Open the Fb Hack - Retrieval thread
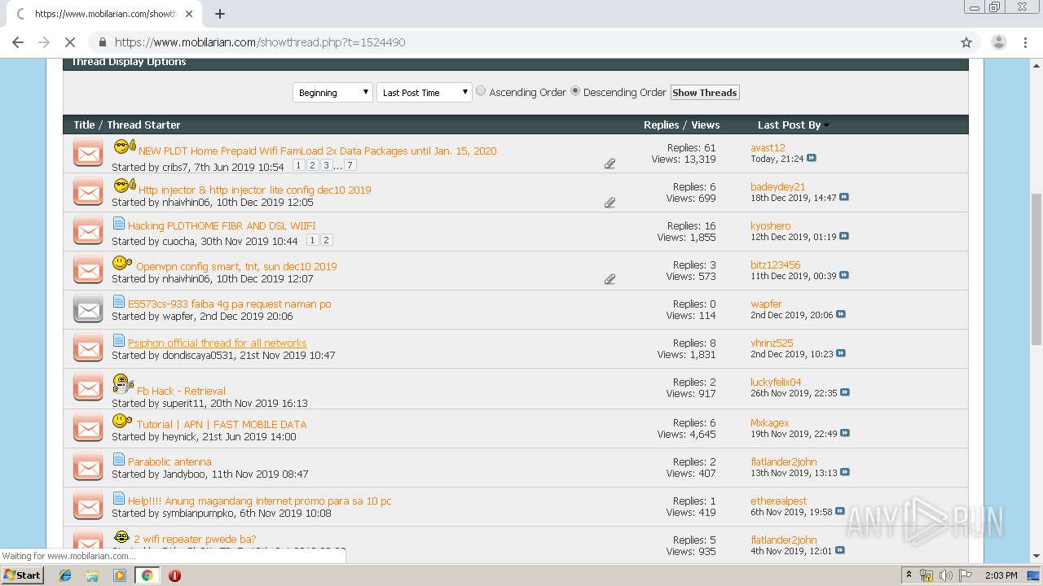The height and width of the screenshot is (586, 1043). click(181, 391)
